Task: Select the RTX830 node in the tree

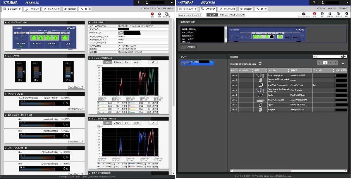Action: click(197, 62)
